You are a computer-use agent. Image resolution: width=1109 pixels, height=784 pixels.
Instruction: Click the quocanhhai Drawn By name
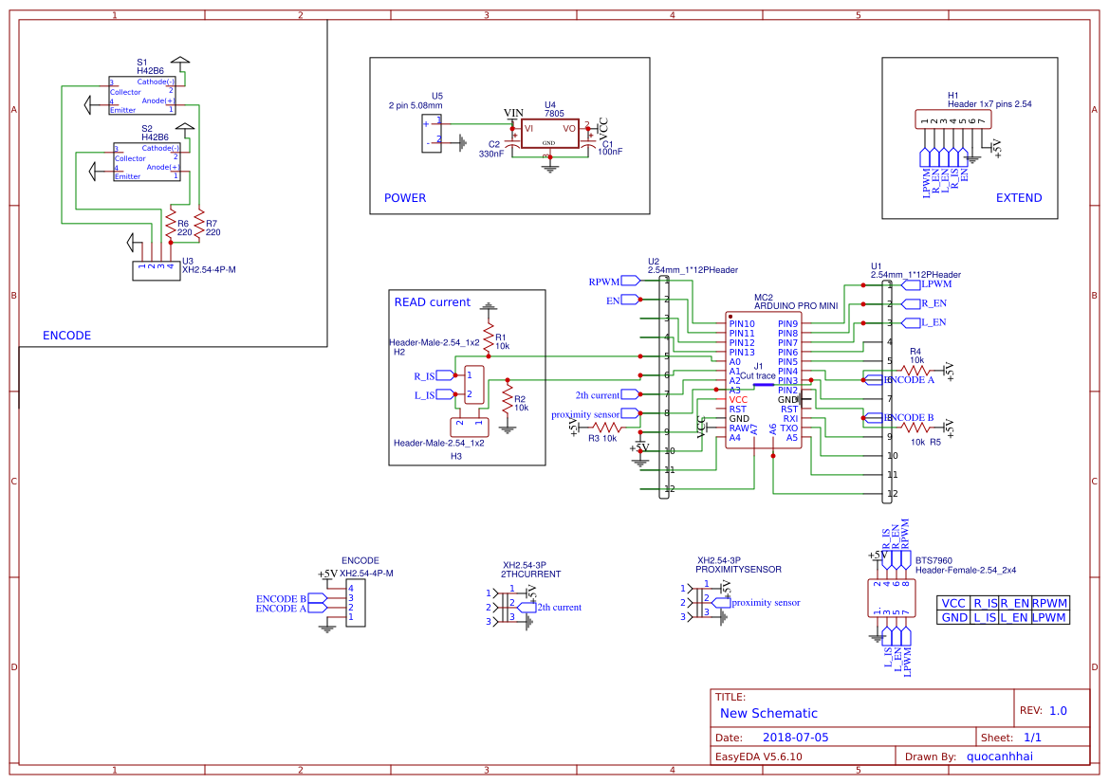click(x=1000, y=756)
